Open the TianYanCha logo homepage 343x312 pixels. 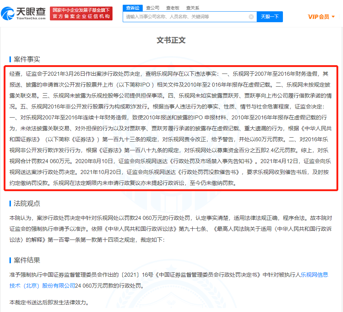(x=23, y=13)
